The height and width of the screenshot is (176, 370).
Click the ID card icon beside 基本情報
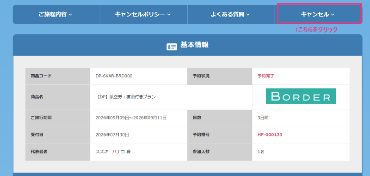[x=172, y=47]
